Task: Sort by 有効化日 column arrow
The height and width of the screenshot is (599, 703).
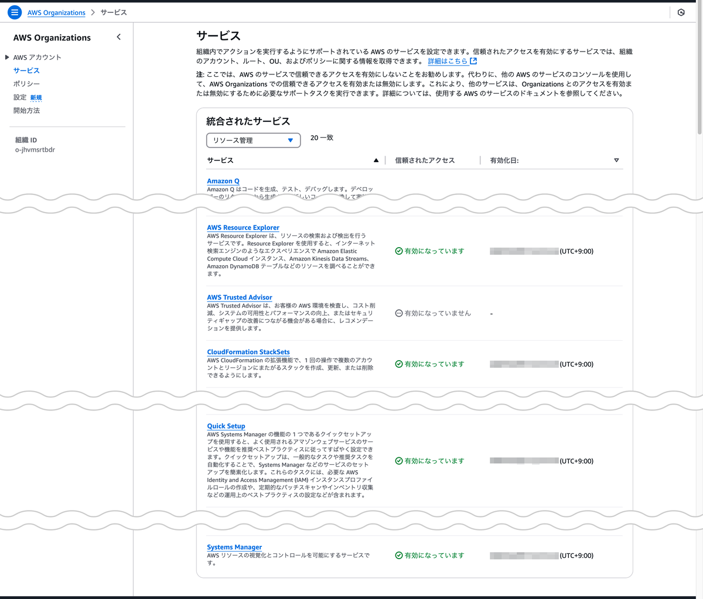Action: click(616, 160)
